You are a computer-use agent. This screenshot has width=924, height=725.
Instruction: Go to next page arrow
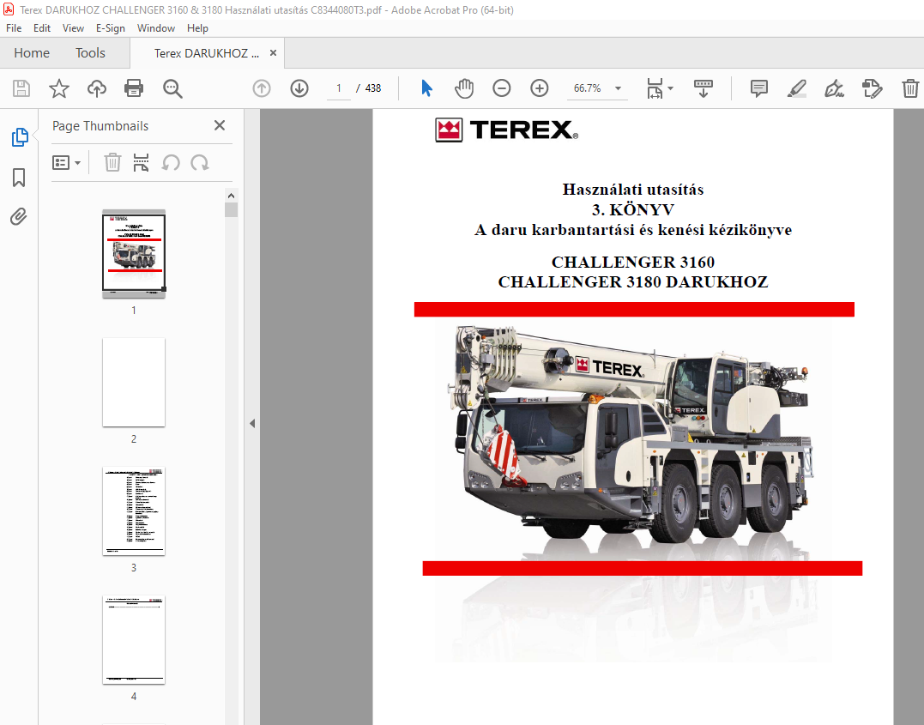[299, 88]
